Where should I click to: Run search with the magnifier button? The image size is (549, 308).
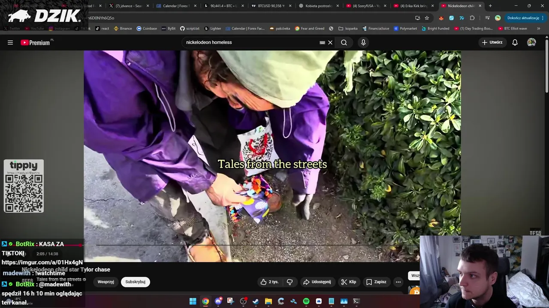[344, 42]
